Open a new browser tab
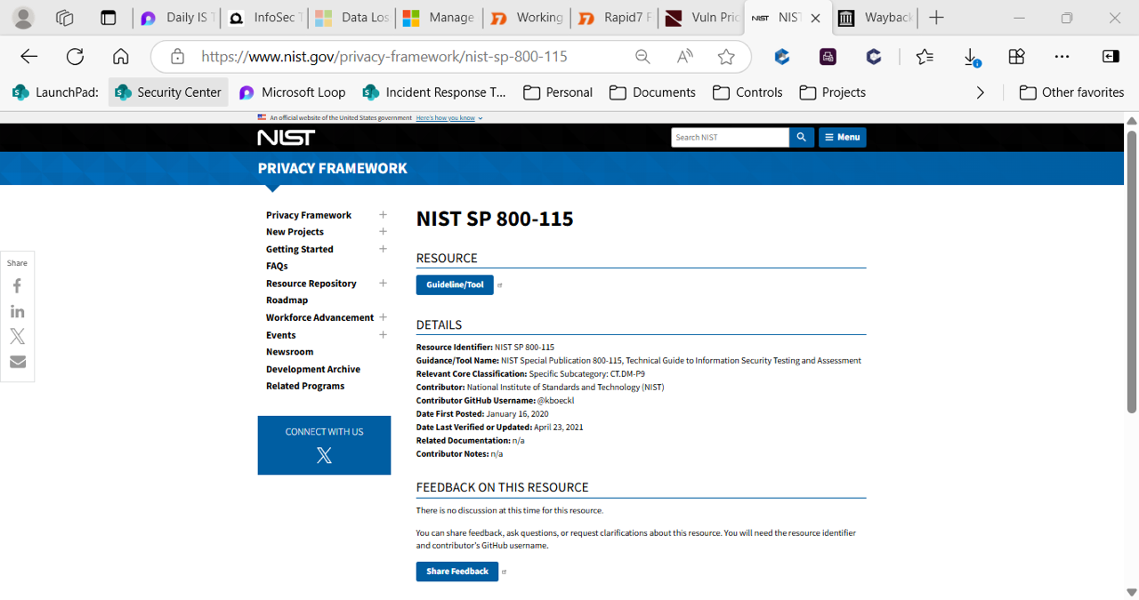Viewport: 1139px width, 600px height. pos(936,18)
